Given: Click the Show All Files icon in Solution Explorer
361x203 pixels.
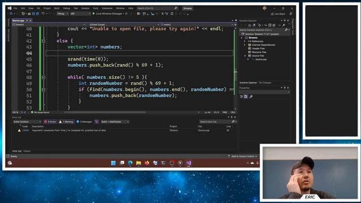Looking at the screenshot, I should [x=274, y=25].
